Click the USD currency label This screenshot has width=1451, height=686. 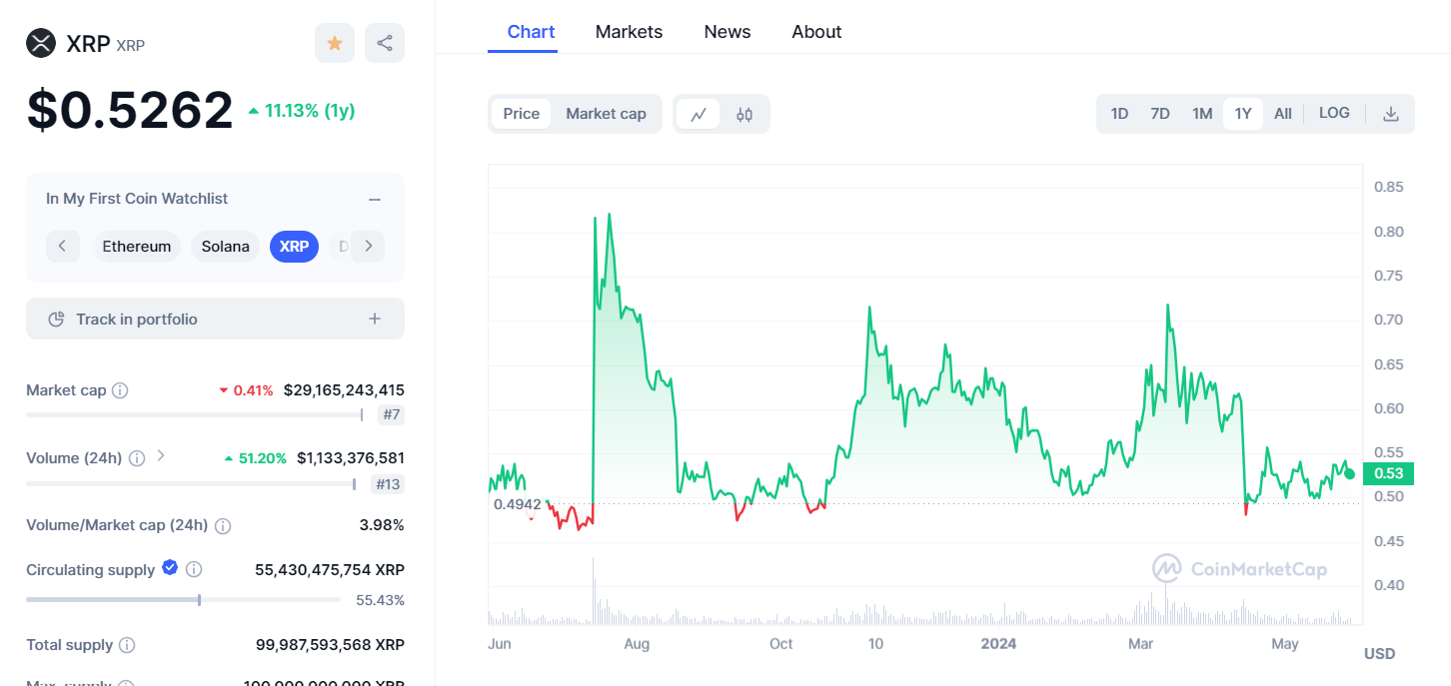[x=1379, y=654]
